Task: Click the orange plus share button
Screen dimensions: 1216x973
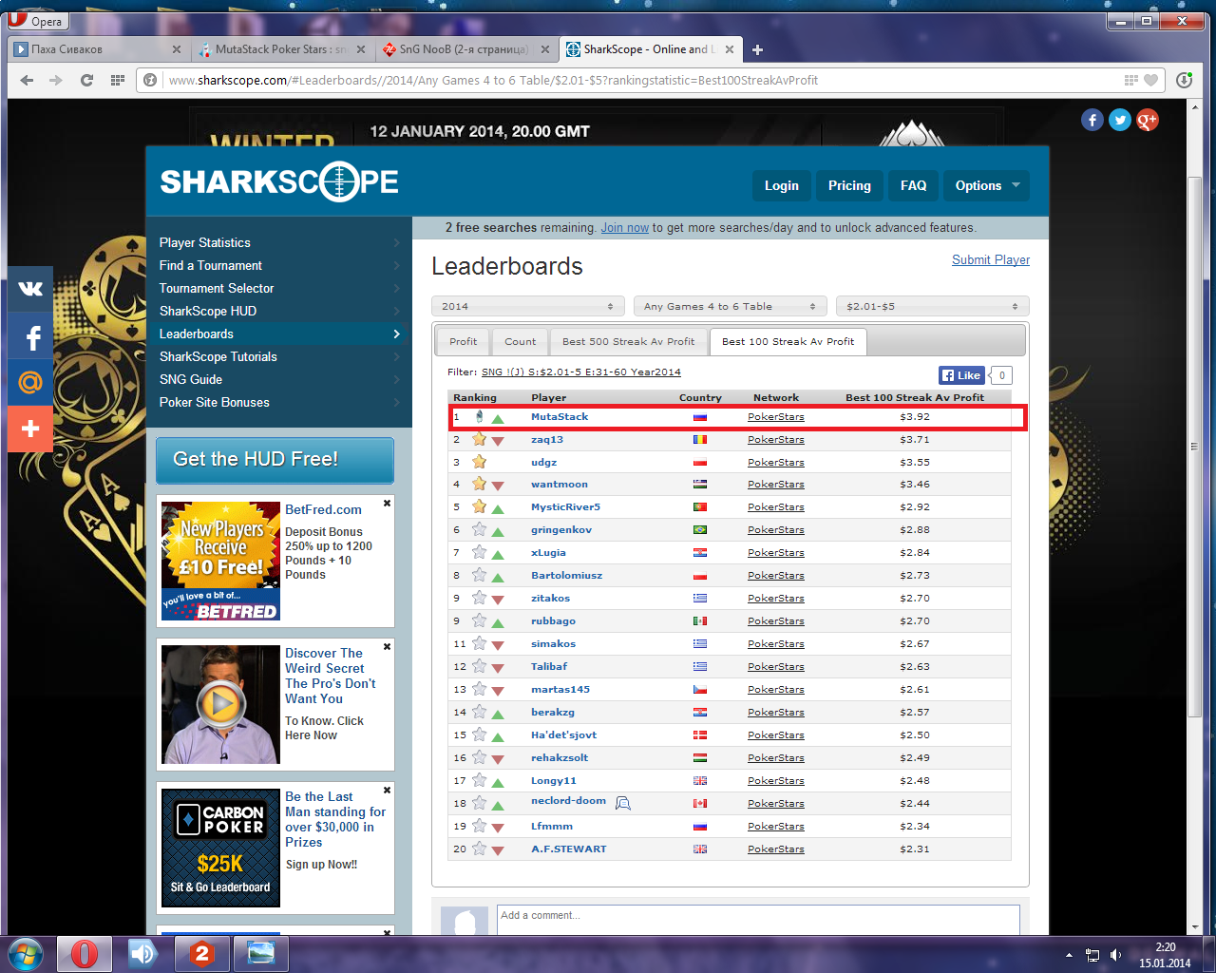Action: click(30, 429)
